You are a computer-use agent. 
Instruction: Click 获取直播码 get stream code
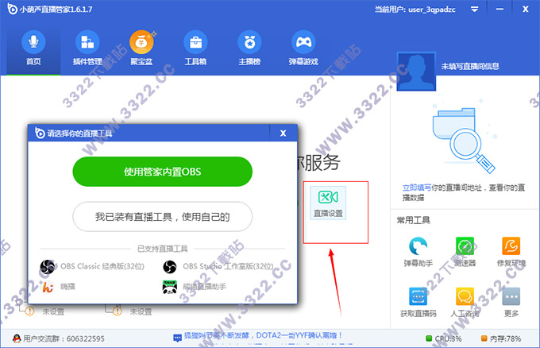tap(418, 302)
